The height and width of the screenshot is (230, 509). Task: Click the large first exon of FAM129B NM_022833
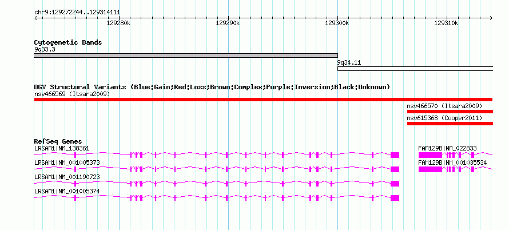pos(430,155)
